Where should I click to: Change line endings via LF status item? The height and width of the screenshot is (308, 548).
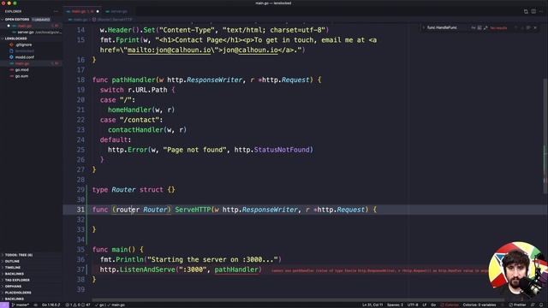(x=425, y=305)
